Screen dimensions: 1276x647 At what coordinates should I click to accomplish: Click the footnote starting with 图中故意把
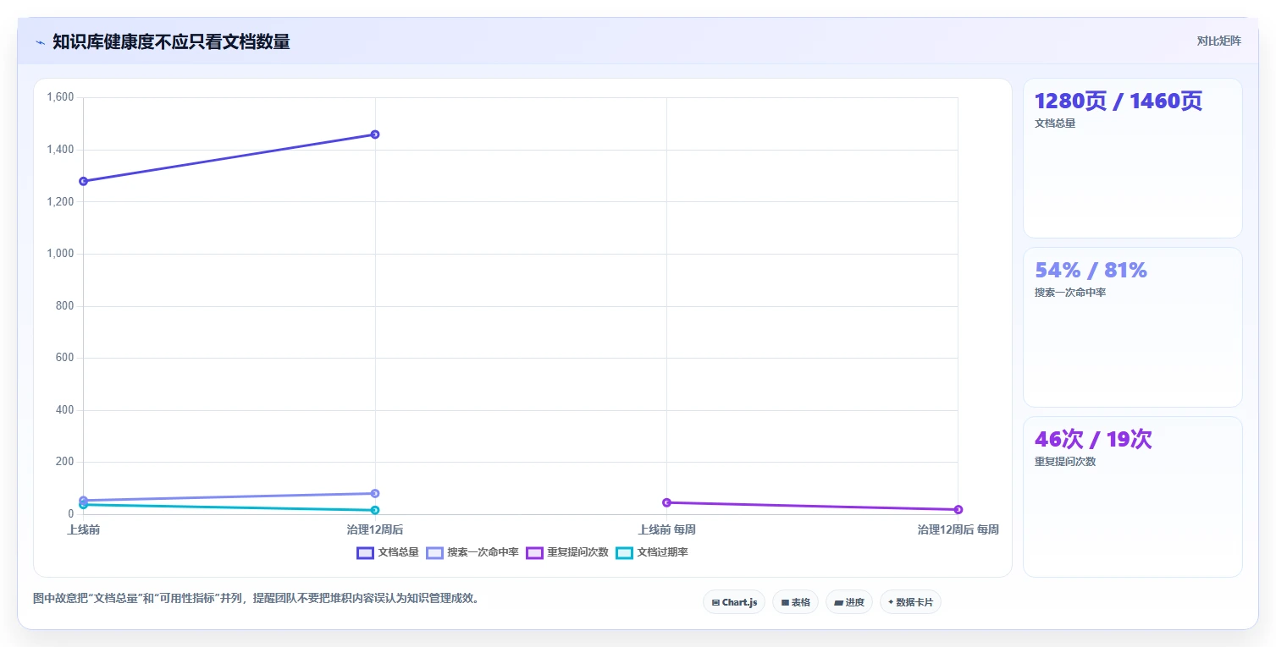257,598
